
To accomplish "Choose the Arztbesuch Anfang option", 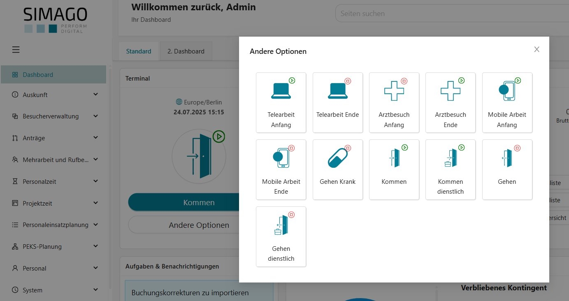I will (x=394, y=103).
